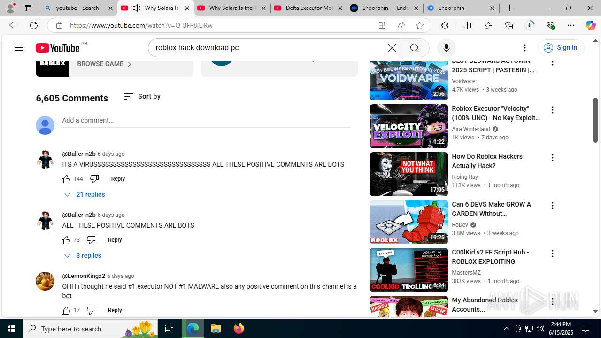Open Firefox from the taskbar
The image size is (601, 338).
239,329
